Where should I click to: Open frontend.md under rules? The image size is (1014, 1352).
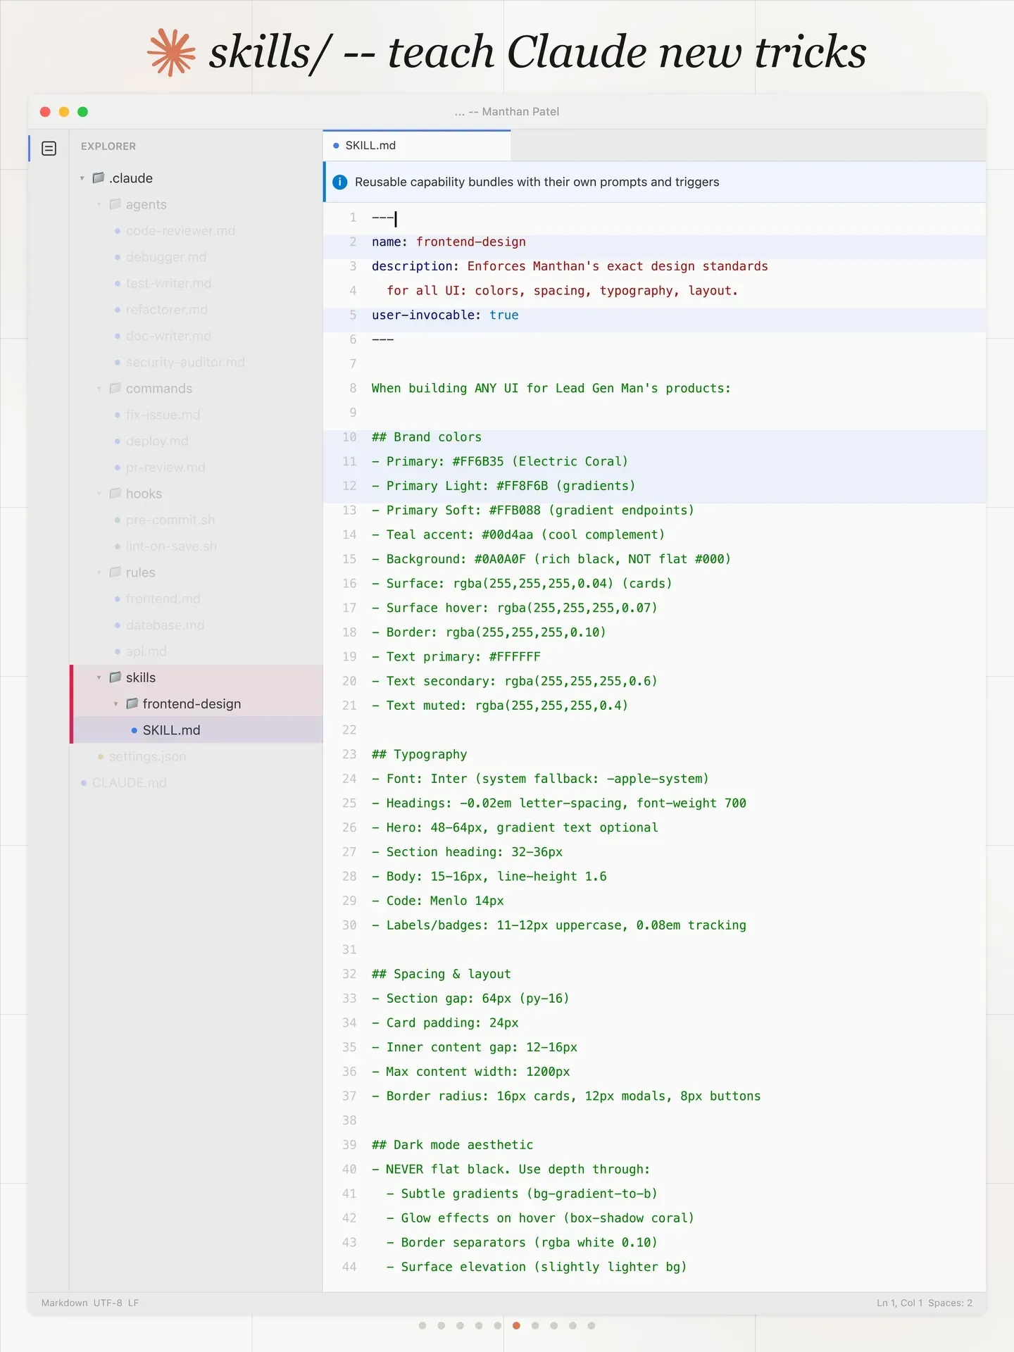coord(163,599)
